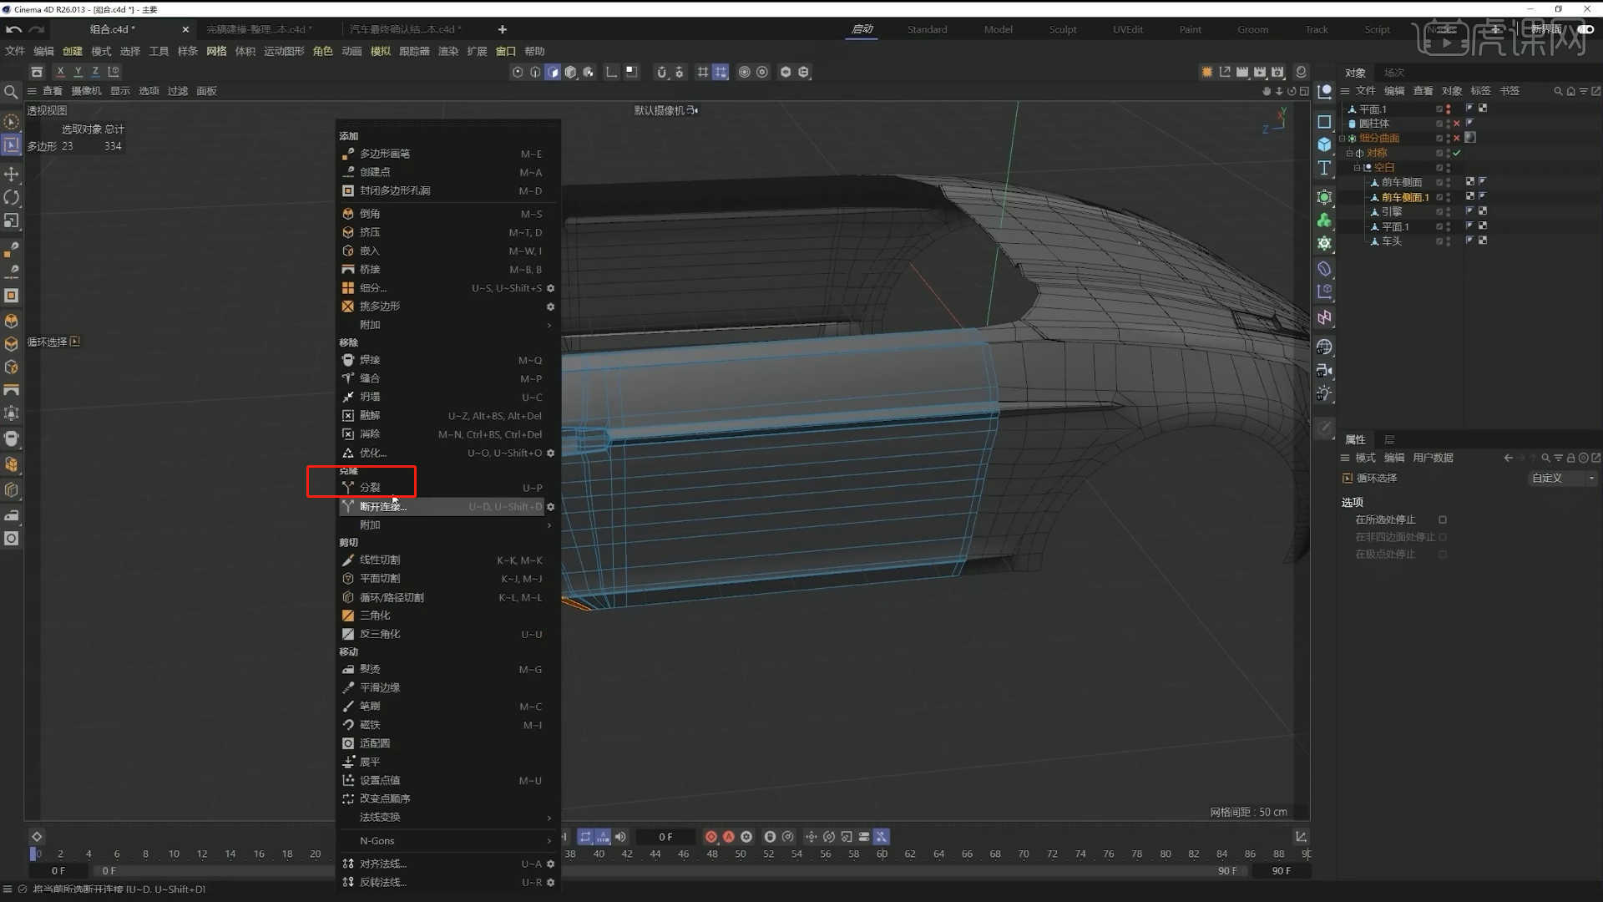1603x902 pixels.
Task: Open the 网格 menu in the menu bar
Action: pos(215,51)
